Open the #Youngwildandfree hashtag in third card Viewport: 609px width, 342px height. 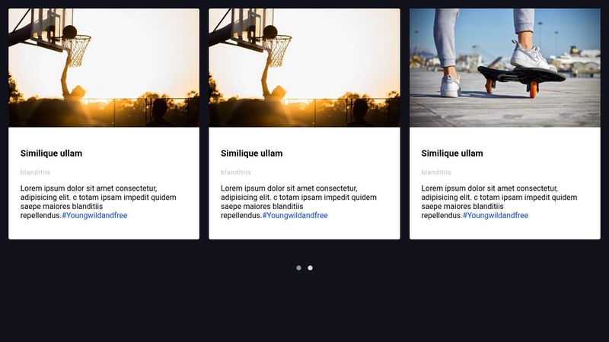coord(495,215)
